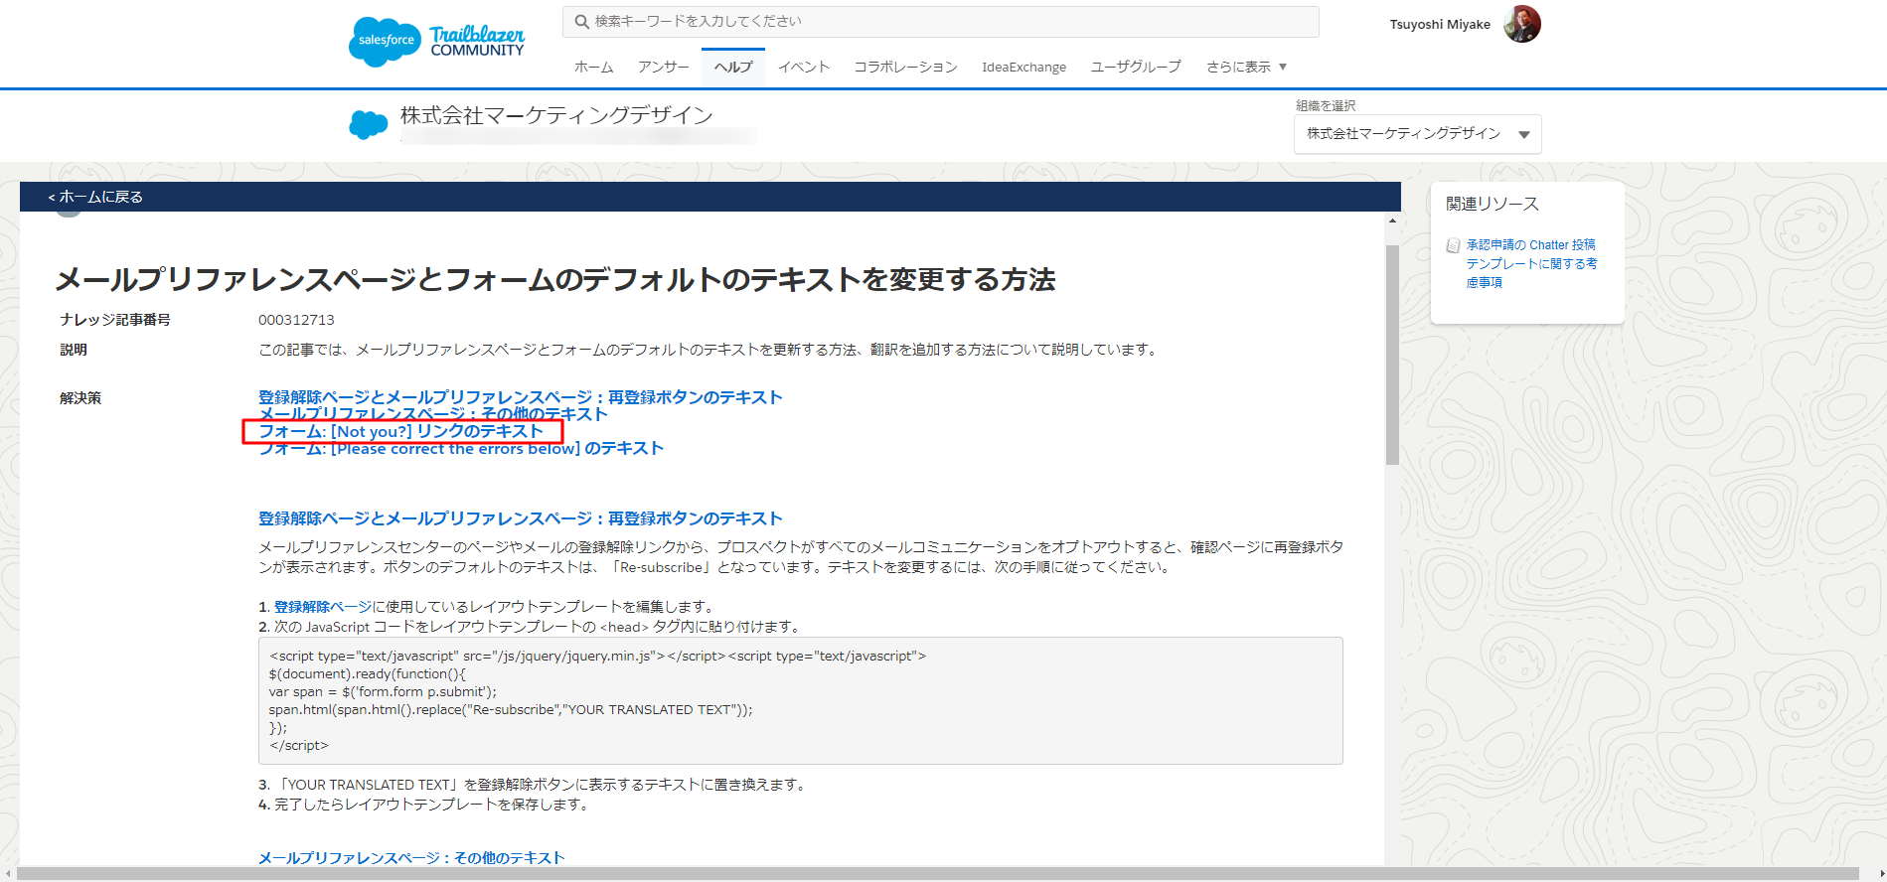This screenshot has height=882, width=1887.
Task: Click the Salesforce cloud icon beside company name
Action: pyautogui.click(x=369, y=125)
